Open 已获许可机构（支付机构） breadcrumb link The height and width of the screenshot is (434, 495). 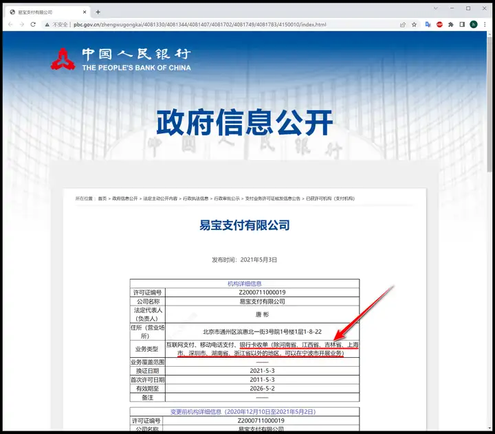(x=331, y=198)
